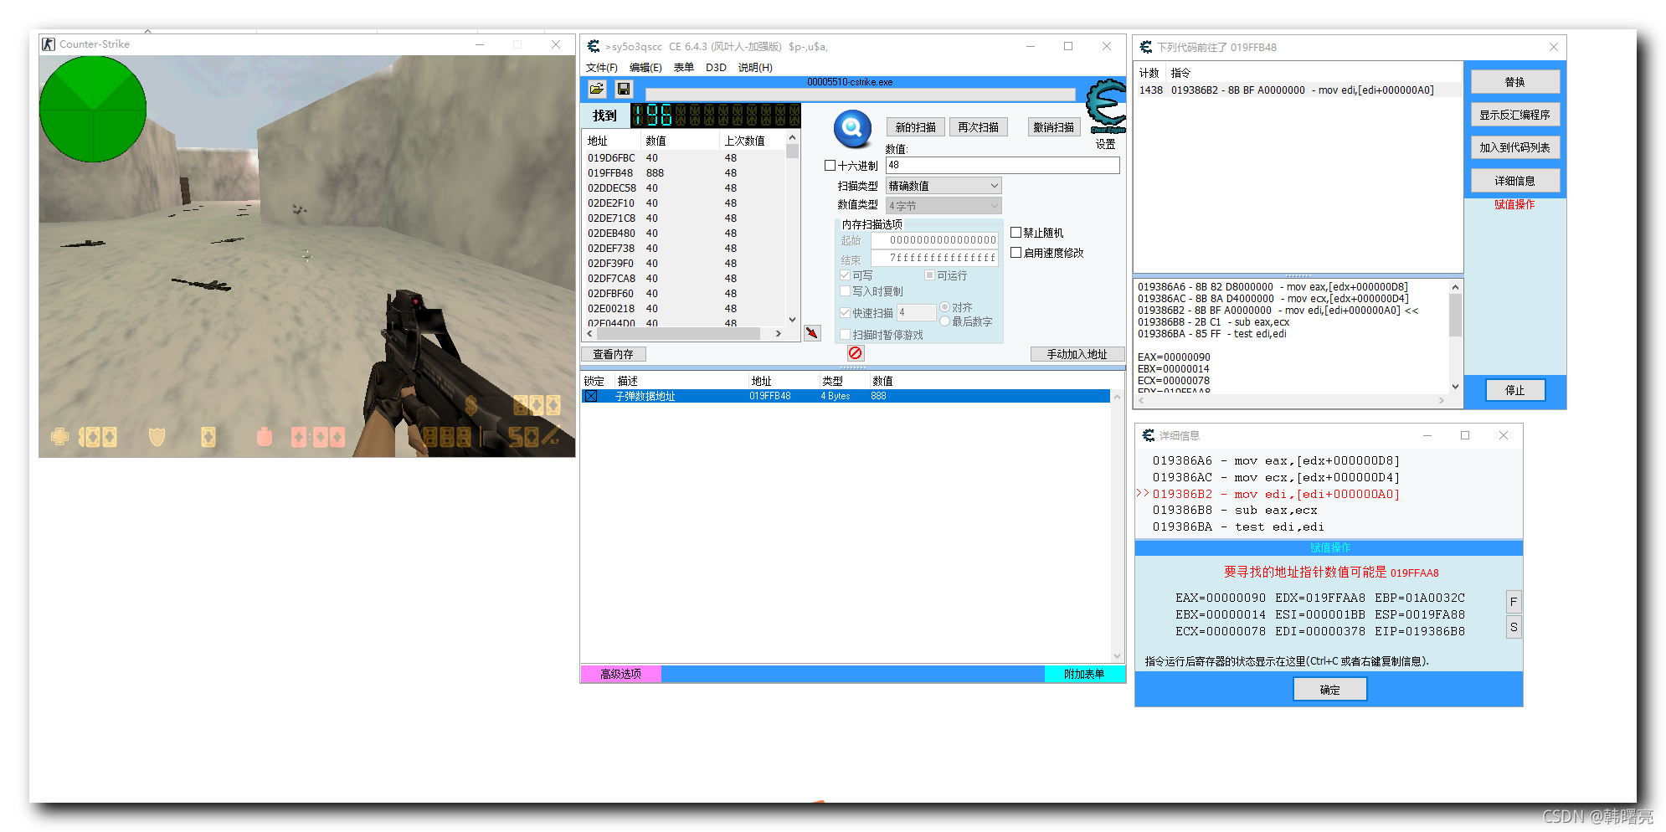Click the address list scroll up arrow
This screenshot has width=1666, height=832.
1117,397
